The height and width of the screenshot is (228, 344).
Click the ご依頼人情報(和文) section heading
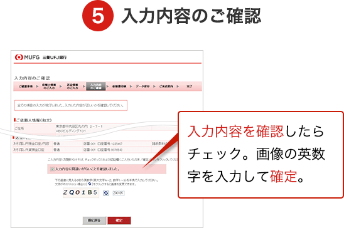coord(34,120)
